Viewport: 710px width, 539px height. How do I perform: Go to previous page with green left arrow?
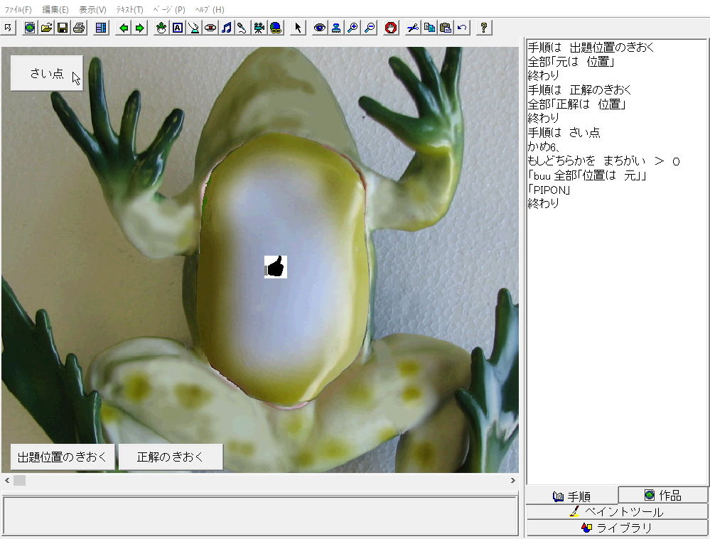124,28
